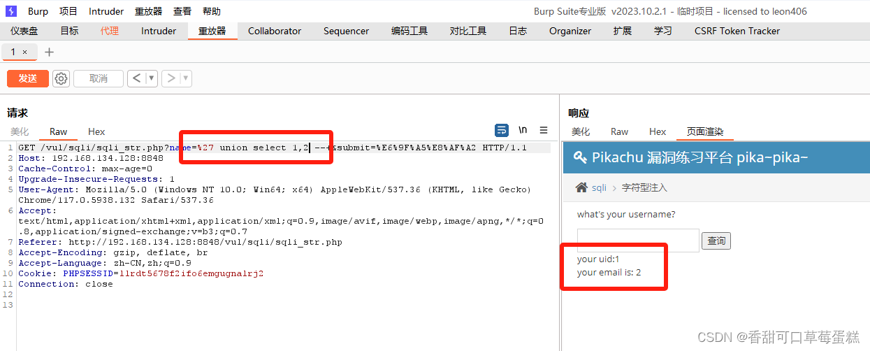The width and height of the screenshot is (870, 351).
Task: Open the Intruder menu in menu bar
Action: pos(106,11)
